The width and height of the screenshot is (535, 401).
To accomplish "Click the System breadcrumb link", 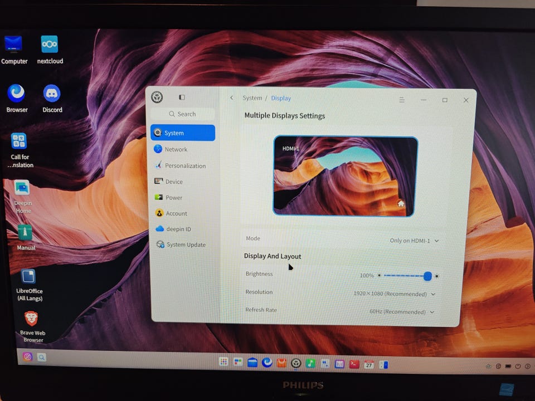I will (252, 98).
